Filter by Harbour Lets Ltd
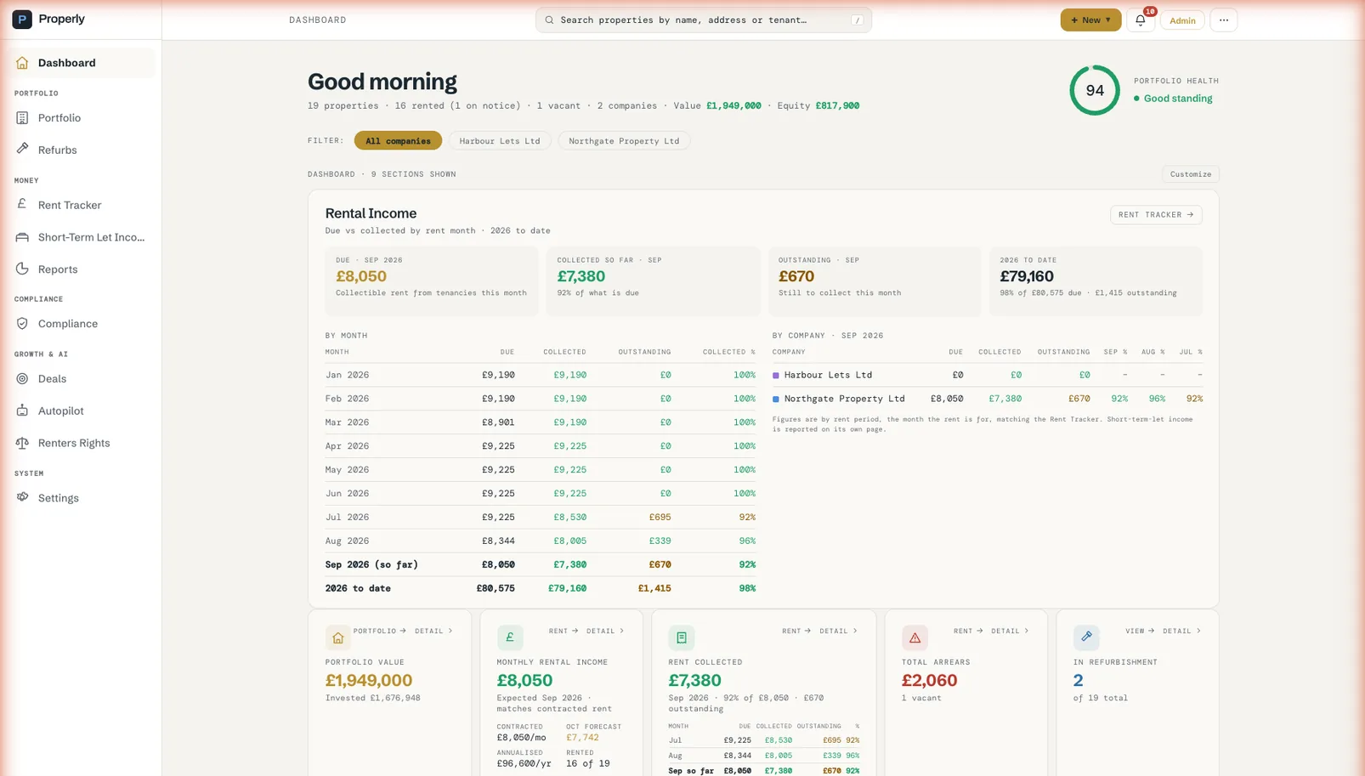The image size is (1365, 776). [x=500, y=141]
